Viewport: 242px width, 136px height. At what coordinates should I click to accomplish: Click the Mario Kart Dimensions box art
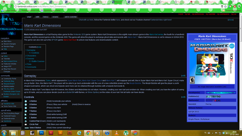coord(212,63)
